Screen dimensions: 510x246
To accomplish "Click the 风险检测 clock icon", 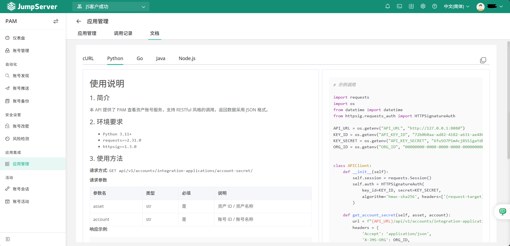I will pyautogui.click(x=7, y=139).
